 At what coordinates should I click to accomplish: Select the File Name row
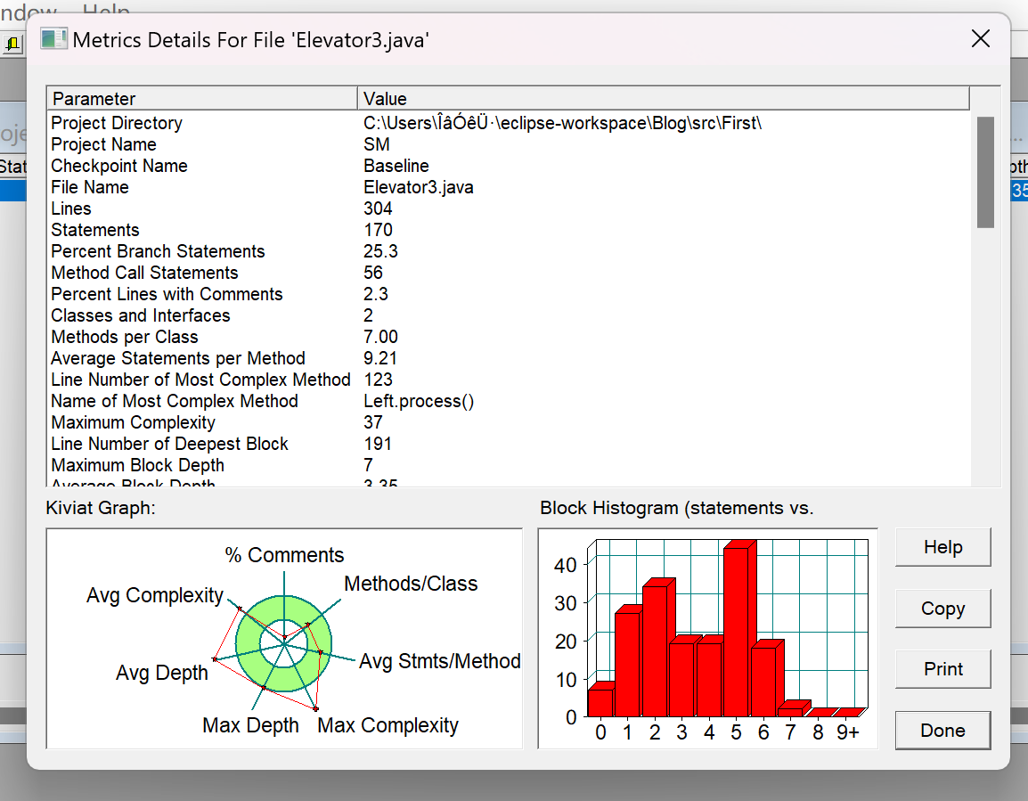509,187
